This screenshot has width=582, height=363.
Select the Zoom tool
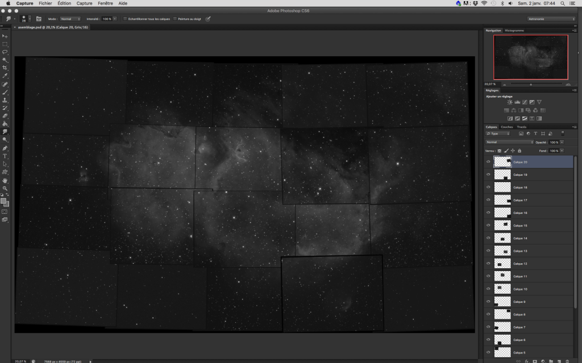(x=5, y=188)
